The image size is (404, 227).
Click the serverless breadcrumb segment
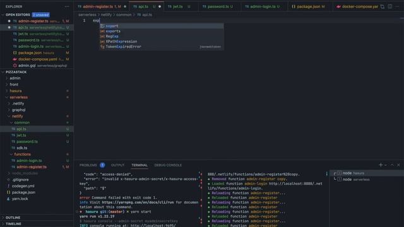coord(87,15)
